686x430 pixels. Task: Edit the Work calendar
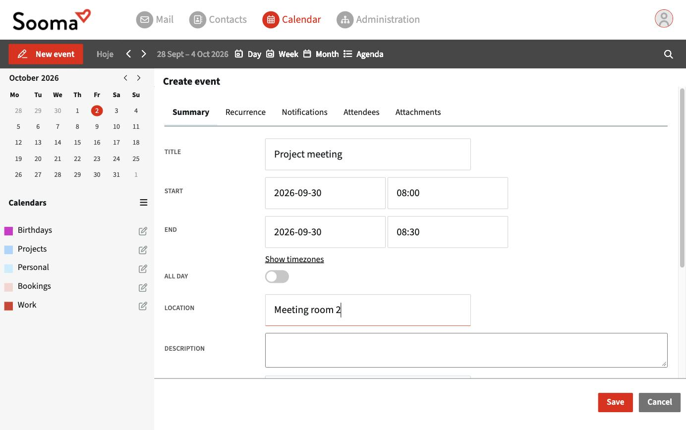point(143,306)
